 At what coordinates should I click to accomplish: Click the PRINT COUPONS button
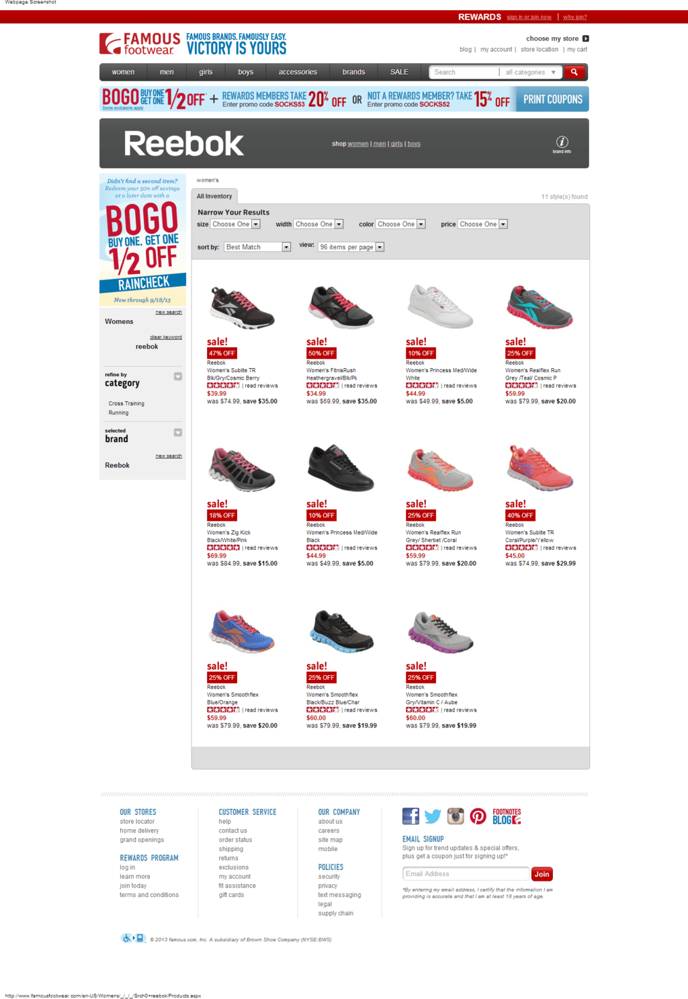pos(552,99)
